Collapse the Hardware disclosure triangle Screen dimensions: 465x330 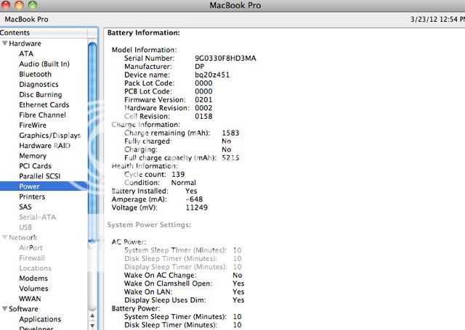5,44
